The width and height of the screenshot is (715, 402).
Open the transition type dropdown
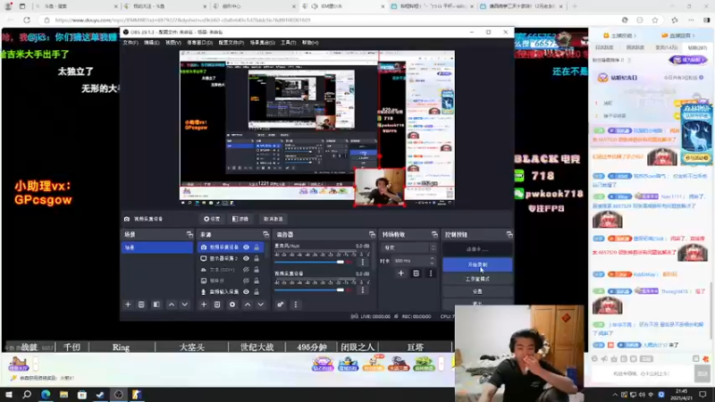(x=408, y=248)
